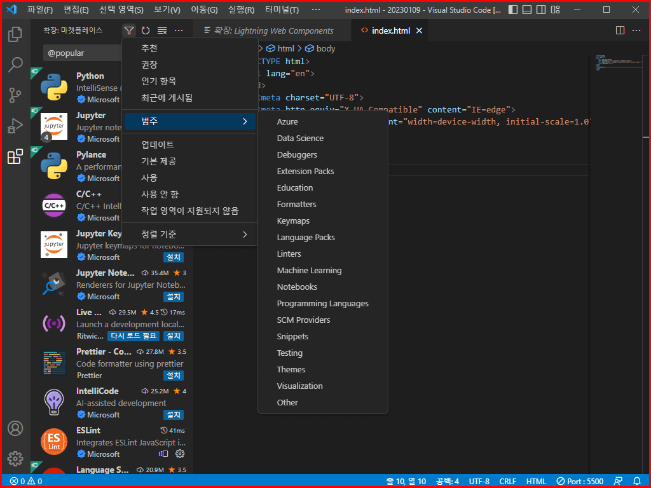651x488 pixels.
Task: Open the 파일(F) menu
Action: [x=40, y=10]
